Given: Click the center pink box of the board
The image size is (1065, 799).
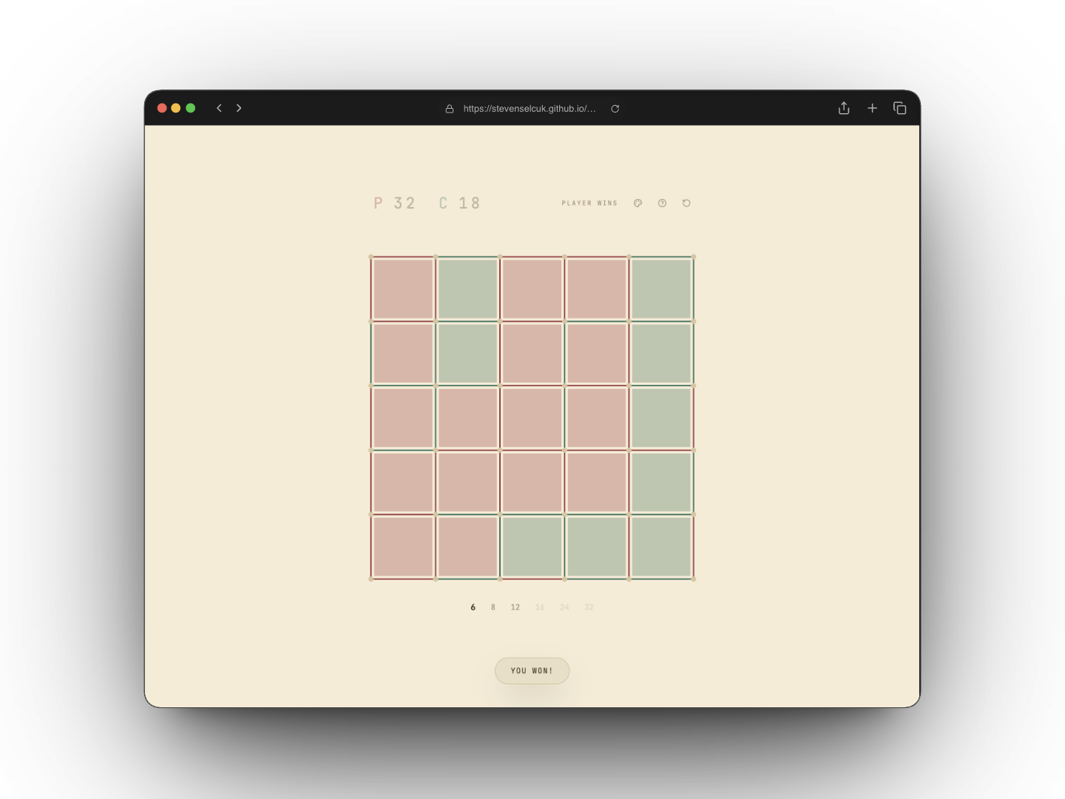Looking at the screenshot, I should point(532,418).
